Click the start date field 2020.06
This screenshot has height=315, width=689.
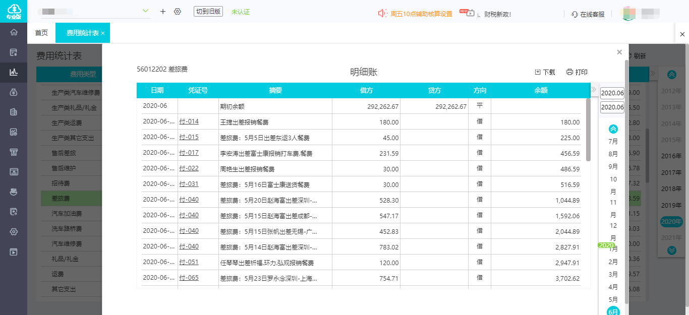tap(612, 93)
